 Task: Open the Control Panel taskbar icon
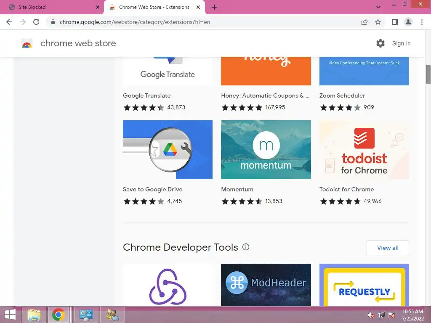click(86, 315)
